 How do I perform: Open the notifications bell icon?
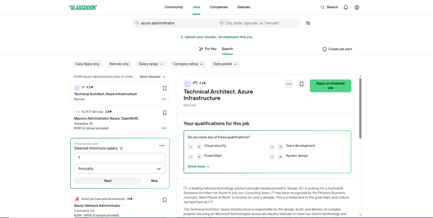pyautogui.click(x=346, y=8)
